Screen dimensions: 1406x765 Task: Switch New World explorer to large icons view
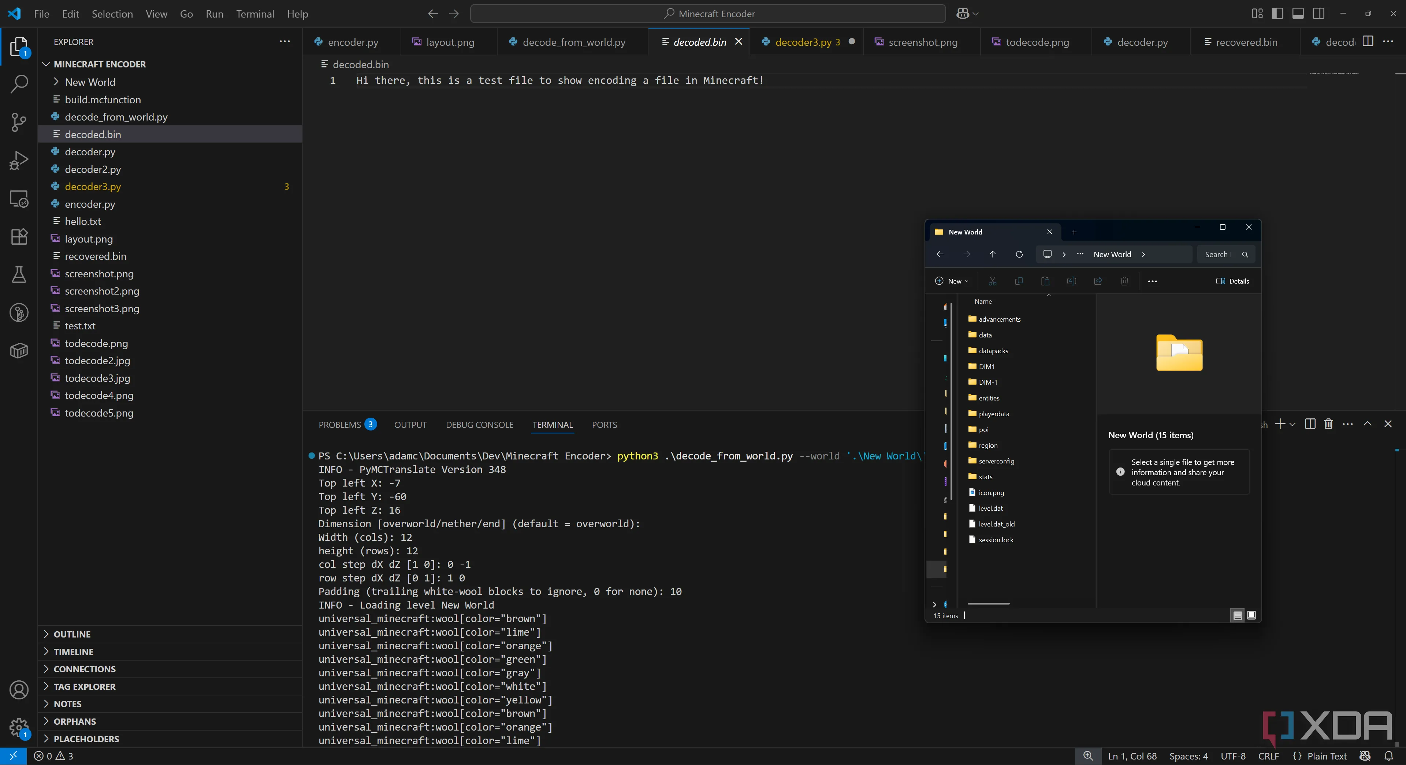(x=1251, y=616)
